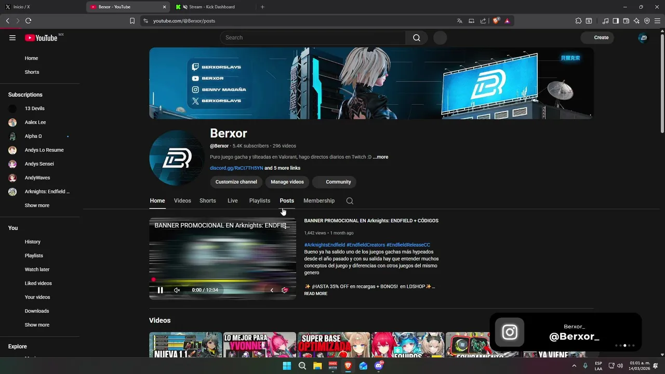Viewport: 665px width, 374px height.
Task: Click the Windows Start button
Action: pos(287,366)
